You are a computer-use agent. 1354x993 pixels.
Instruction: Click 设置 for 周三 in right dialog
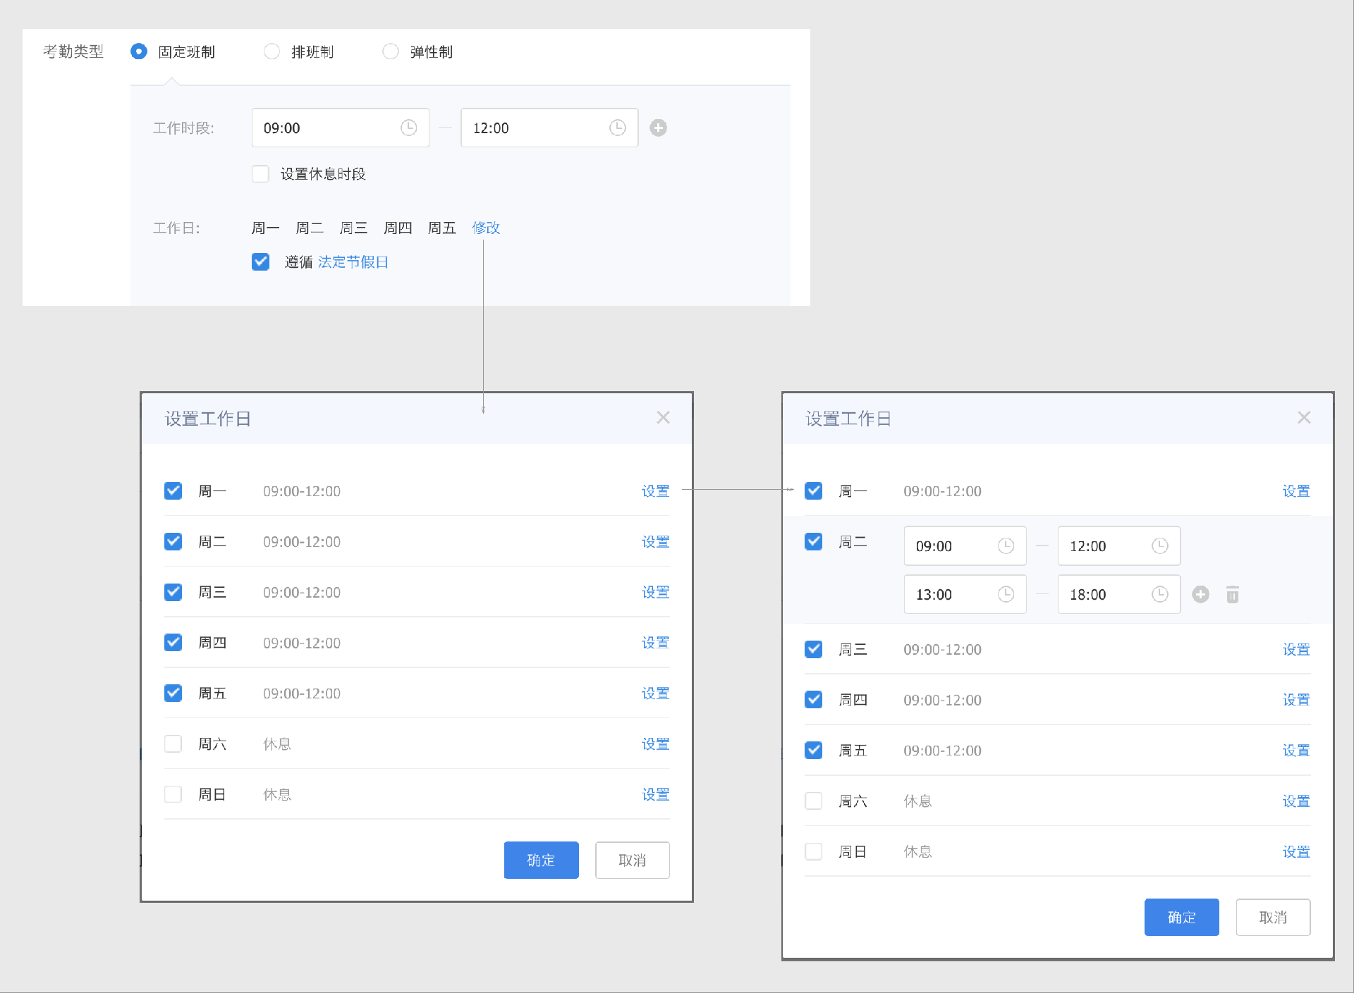[x=1296, y=650]
